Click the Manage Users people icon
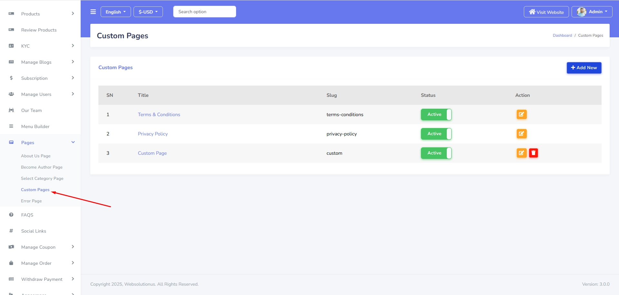Screen dimensions: 619x295 (11, 94)
